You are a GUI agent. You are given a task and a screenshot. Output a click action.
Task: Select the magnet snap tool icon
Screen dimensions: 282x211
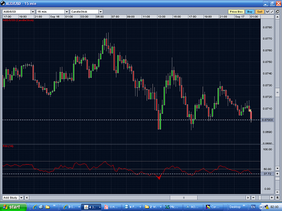268,12
